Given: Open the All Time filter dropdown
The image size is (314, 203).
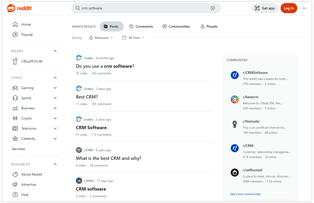Looking at the screenshot, I should [x=133, y=38].
